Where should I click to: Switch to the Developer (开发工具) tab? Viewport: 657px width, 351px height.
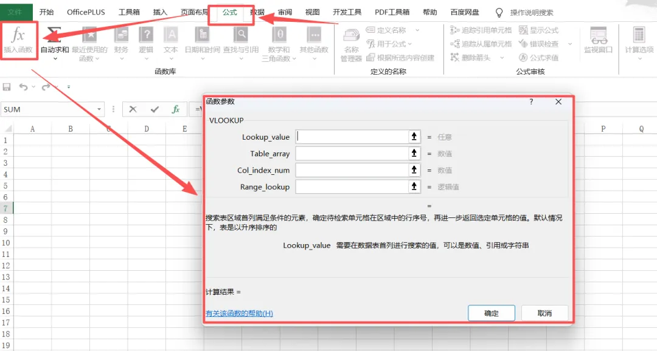(x=347, y=12)
